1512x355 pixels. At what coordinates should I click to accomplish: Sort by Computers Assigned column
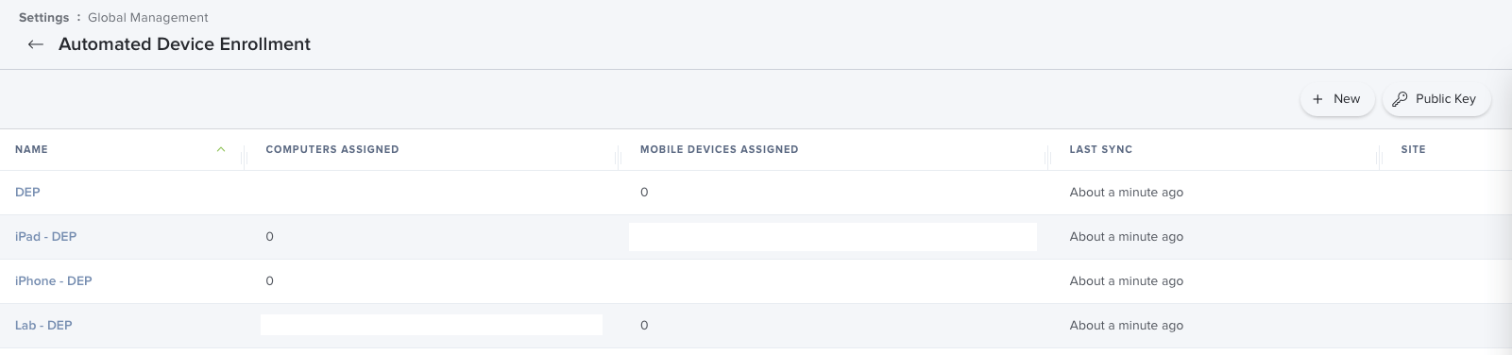332,149
